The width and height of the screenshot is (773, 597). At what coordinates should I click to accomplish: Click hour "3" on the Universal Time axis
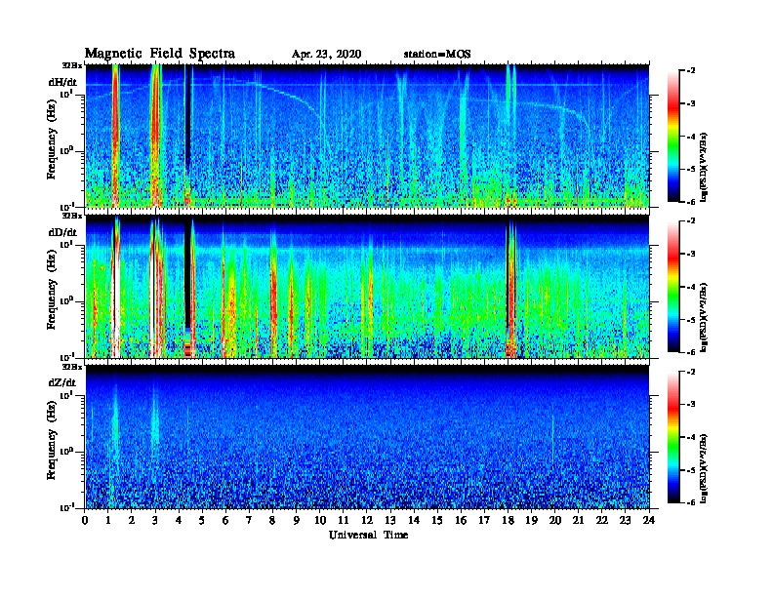[155, 521]
